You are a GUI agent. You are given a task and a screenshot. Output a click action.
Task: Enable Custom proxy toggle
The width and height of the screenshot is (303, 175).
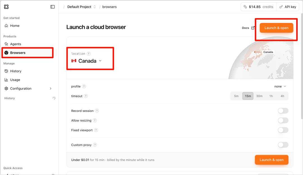[283, 145]
